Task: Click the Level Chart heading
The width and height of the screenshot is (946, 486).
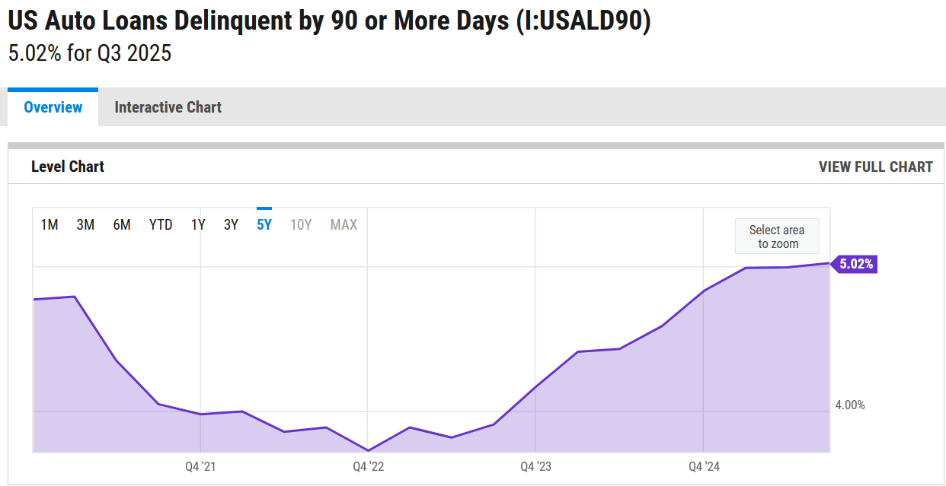Action: click(68, 167)
